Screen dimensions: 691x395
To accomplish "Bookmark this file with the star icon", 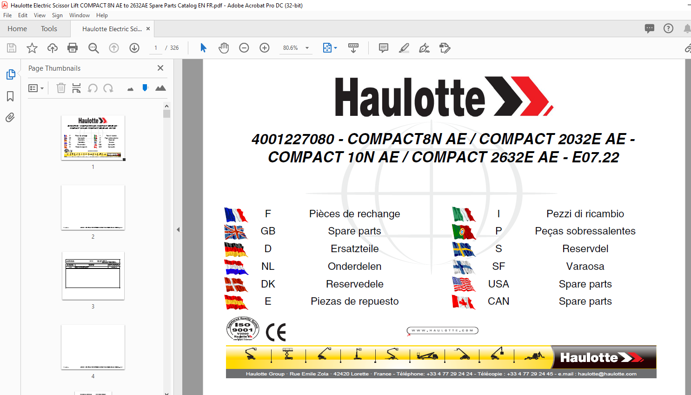I will pos(32,48).
